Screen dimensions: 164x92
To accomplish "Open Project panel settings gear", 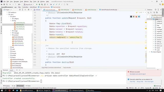I will click(x=28, y=10).
